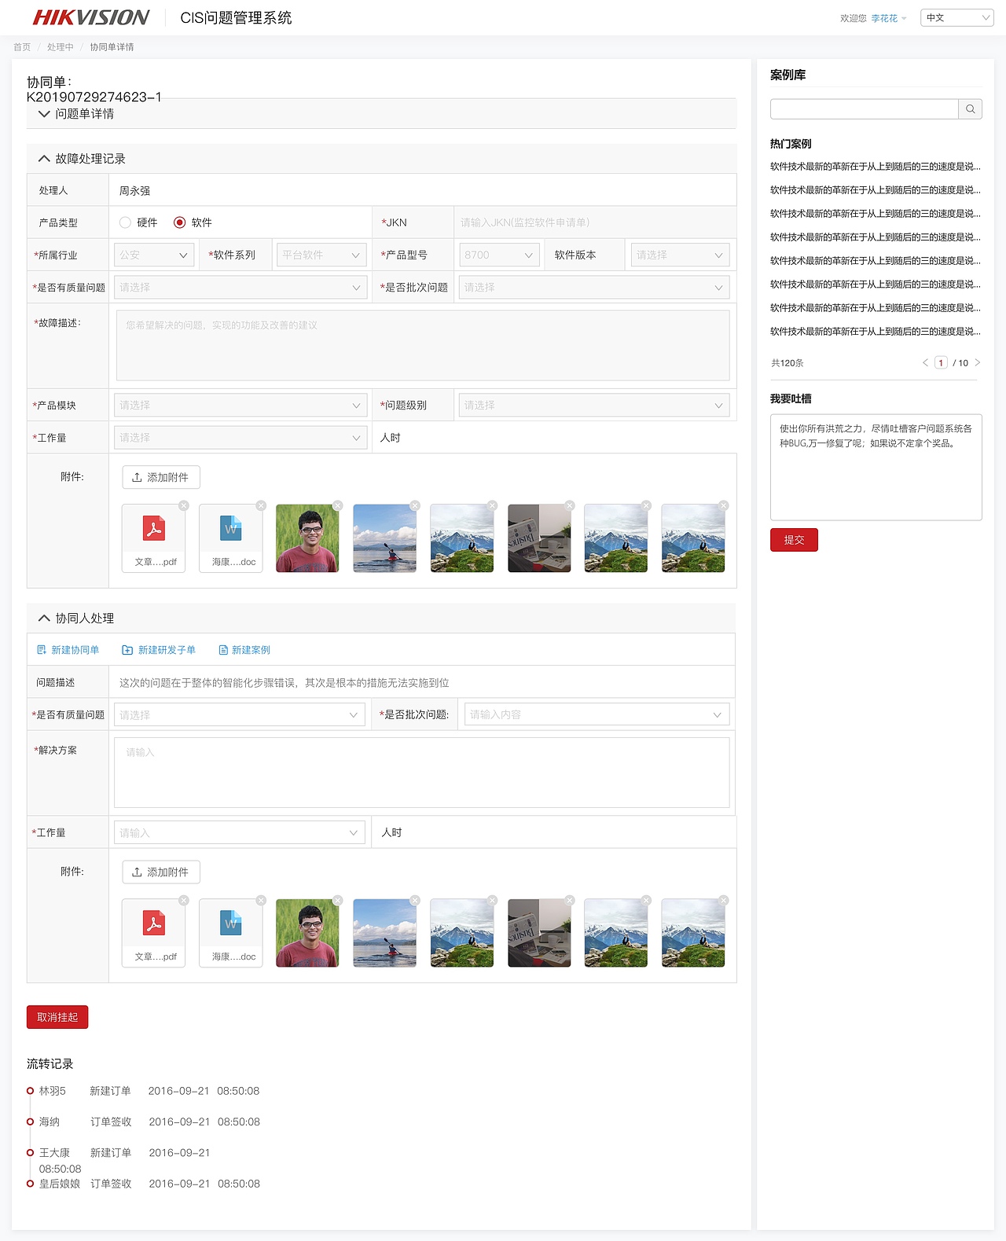Open the 问题级别 dropdown

(594, 406)
